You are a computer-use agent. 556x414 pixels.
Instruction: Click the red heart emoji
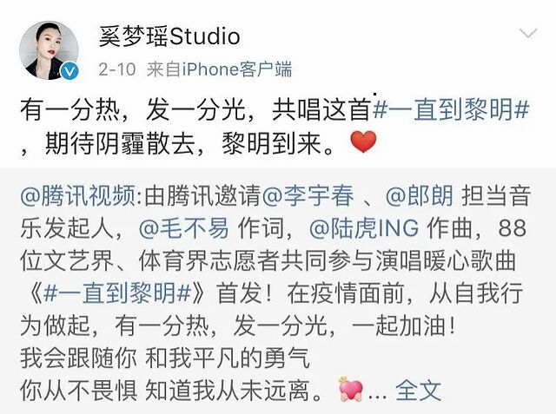pyautogui.click(x=363, y=141)
